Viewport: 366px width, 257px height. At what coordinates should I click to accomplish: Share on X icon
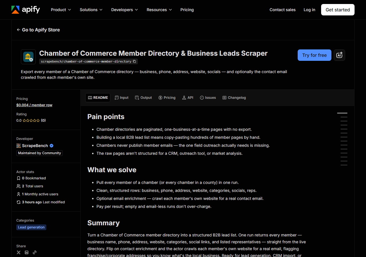[x=19, y=252]
